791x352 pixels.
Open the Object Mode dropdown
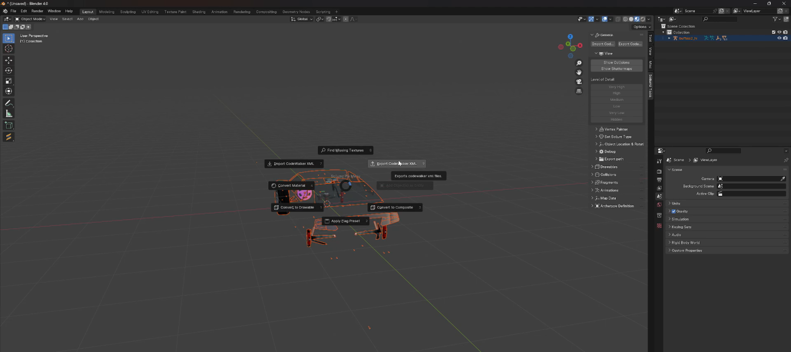pyautogui.click(x=30, y=19)
